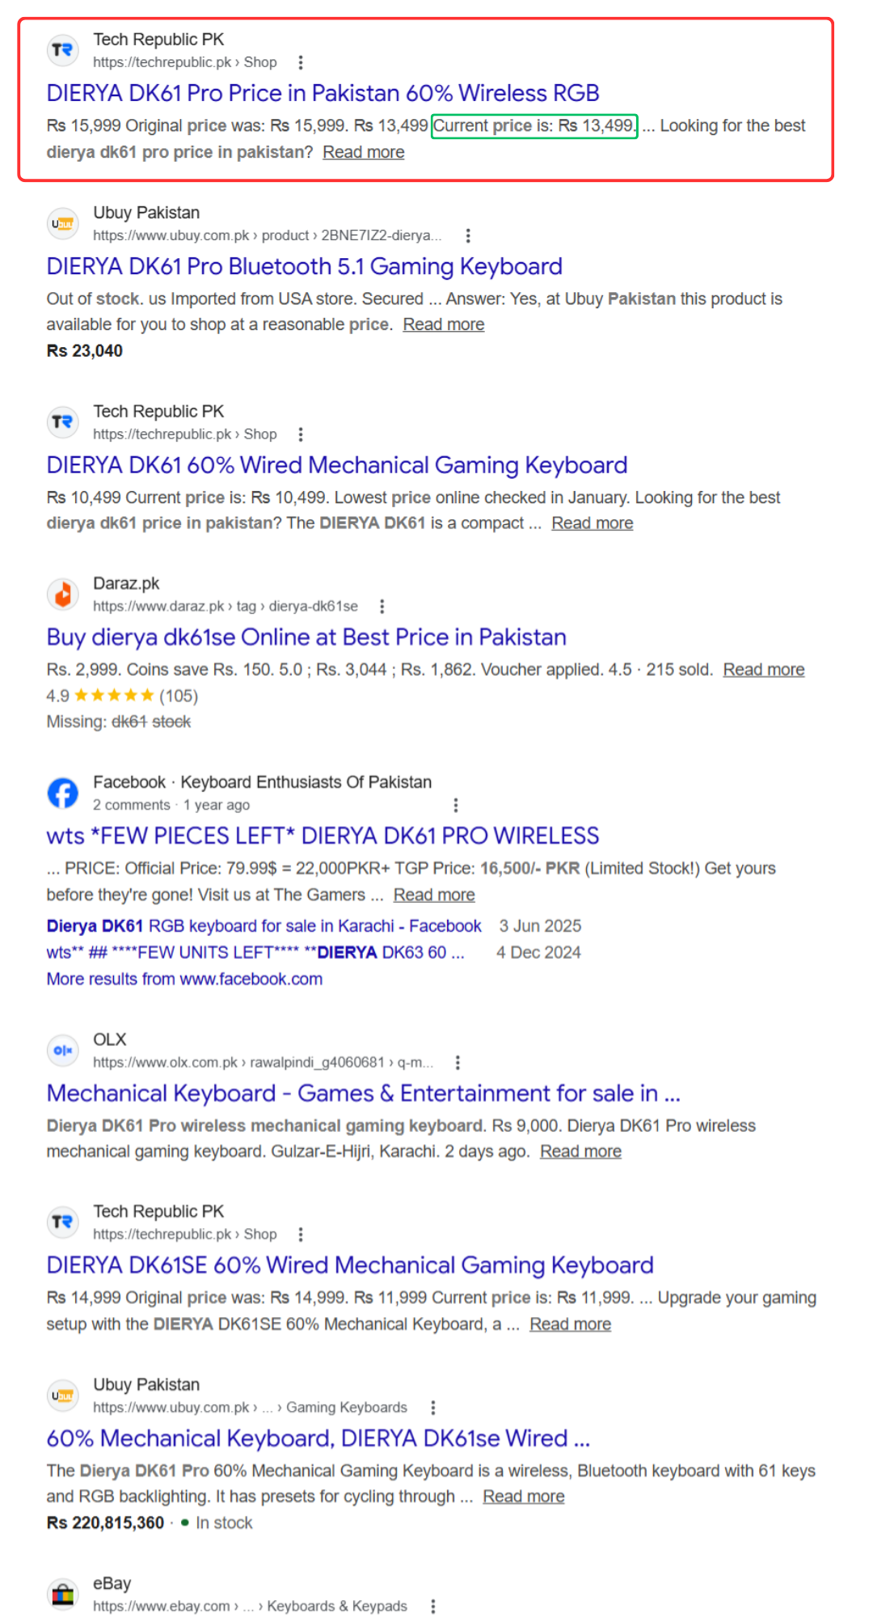Open three-dot menu beside olx.com.pk URL

click(458, 1062)
